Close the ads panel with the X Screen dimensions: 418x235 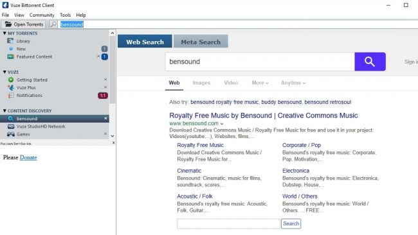point(114,143)
